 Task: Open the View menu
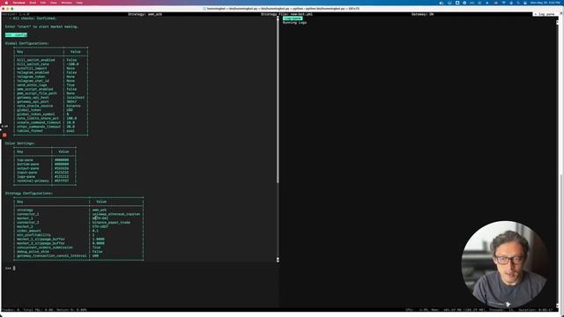[x=53, y=3]
